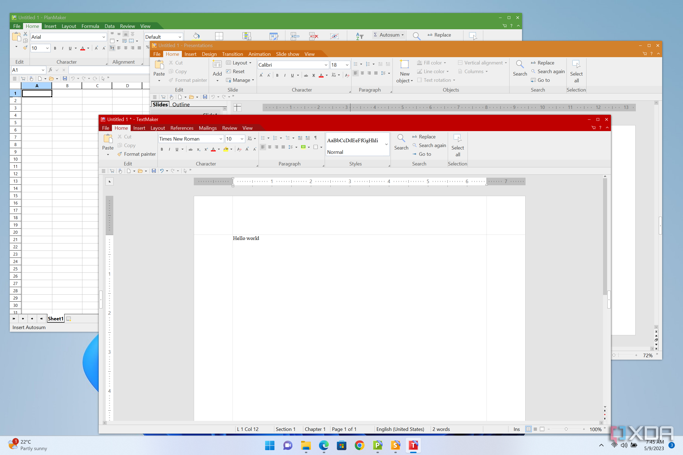Screen dimensions: 683x455
Task: Click the save icon in TextMaker toolbar
Action: pos(154,171)
